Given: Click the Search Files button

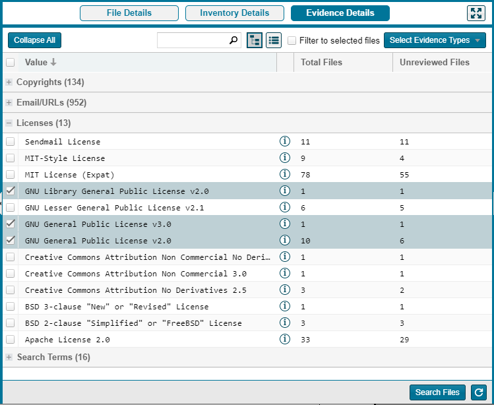Looking at the screenshot, I should click(437, 392).
